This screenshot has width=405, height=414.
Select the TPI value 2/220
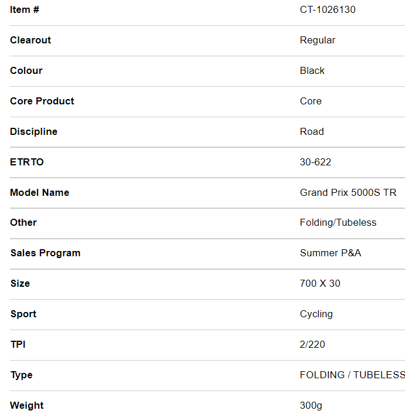pos(312,345)
